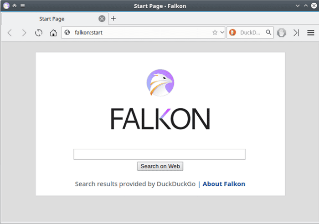Click the keep-above double chevron icon

[x=15, y=6]
